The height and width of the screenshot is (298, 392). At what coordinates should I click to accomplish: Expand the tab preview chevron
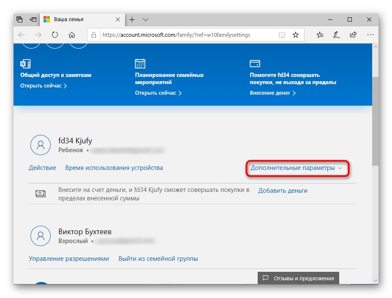(145, 19)
